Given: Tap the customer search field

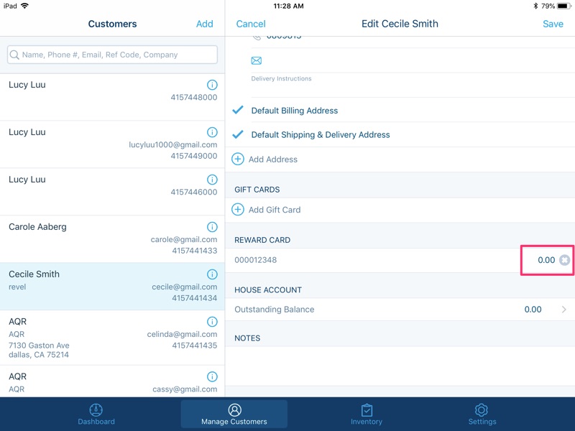Looking at the screenshot, I should click(112, 54).
